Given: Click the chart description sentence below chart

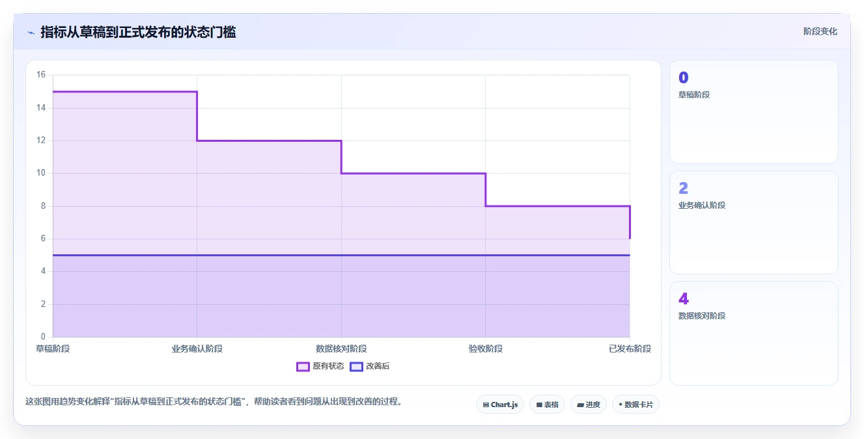Looking at the screenshot, I should 214,402.
